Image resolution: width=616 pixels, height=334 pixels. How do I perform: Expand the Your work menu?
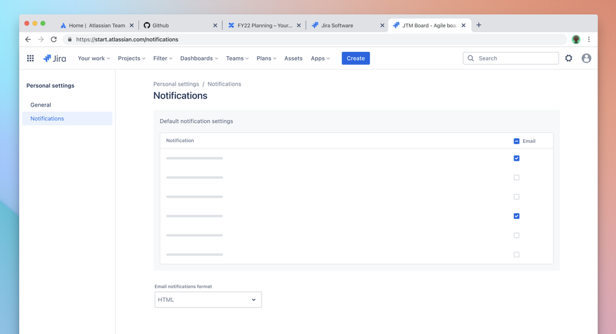(94, 58)
